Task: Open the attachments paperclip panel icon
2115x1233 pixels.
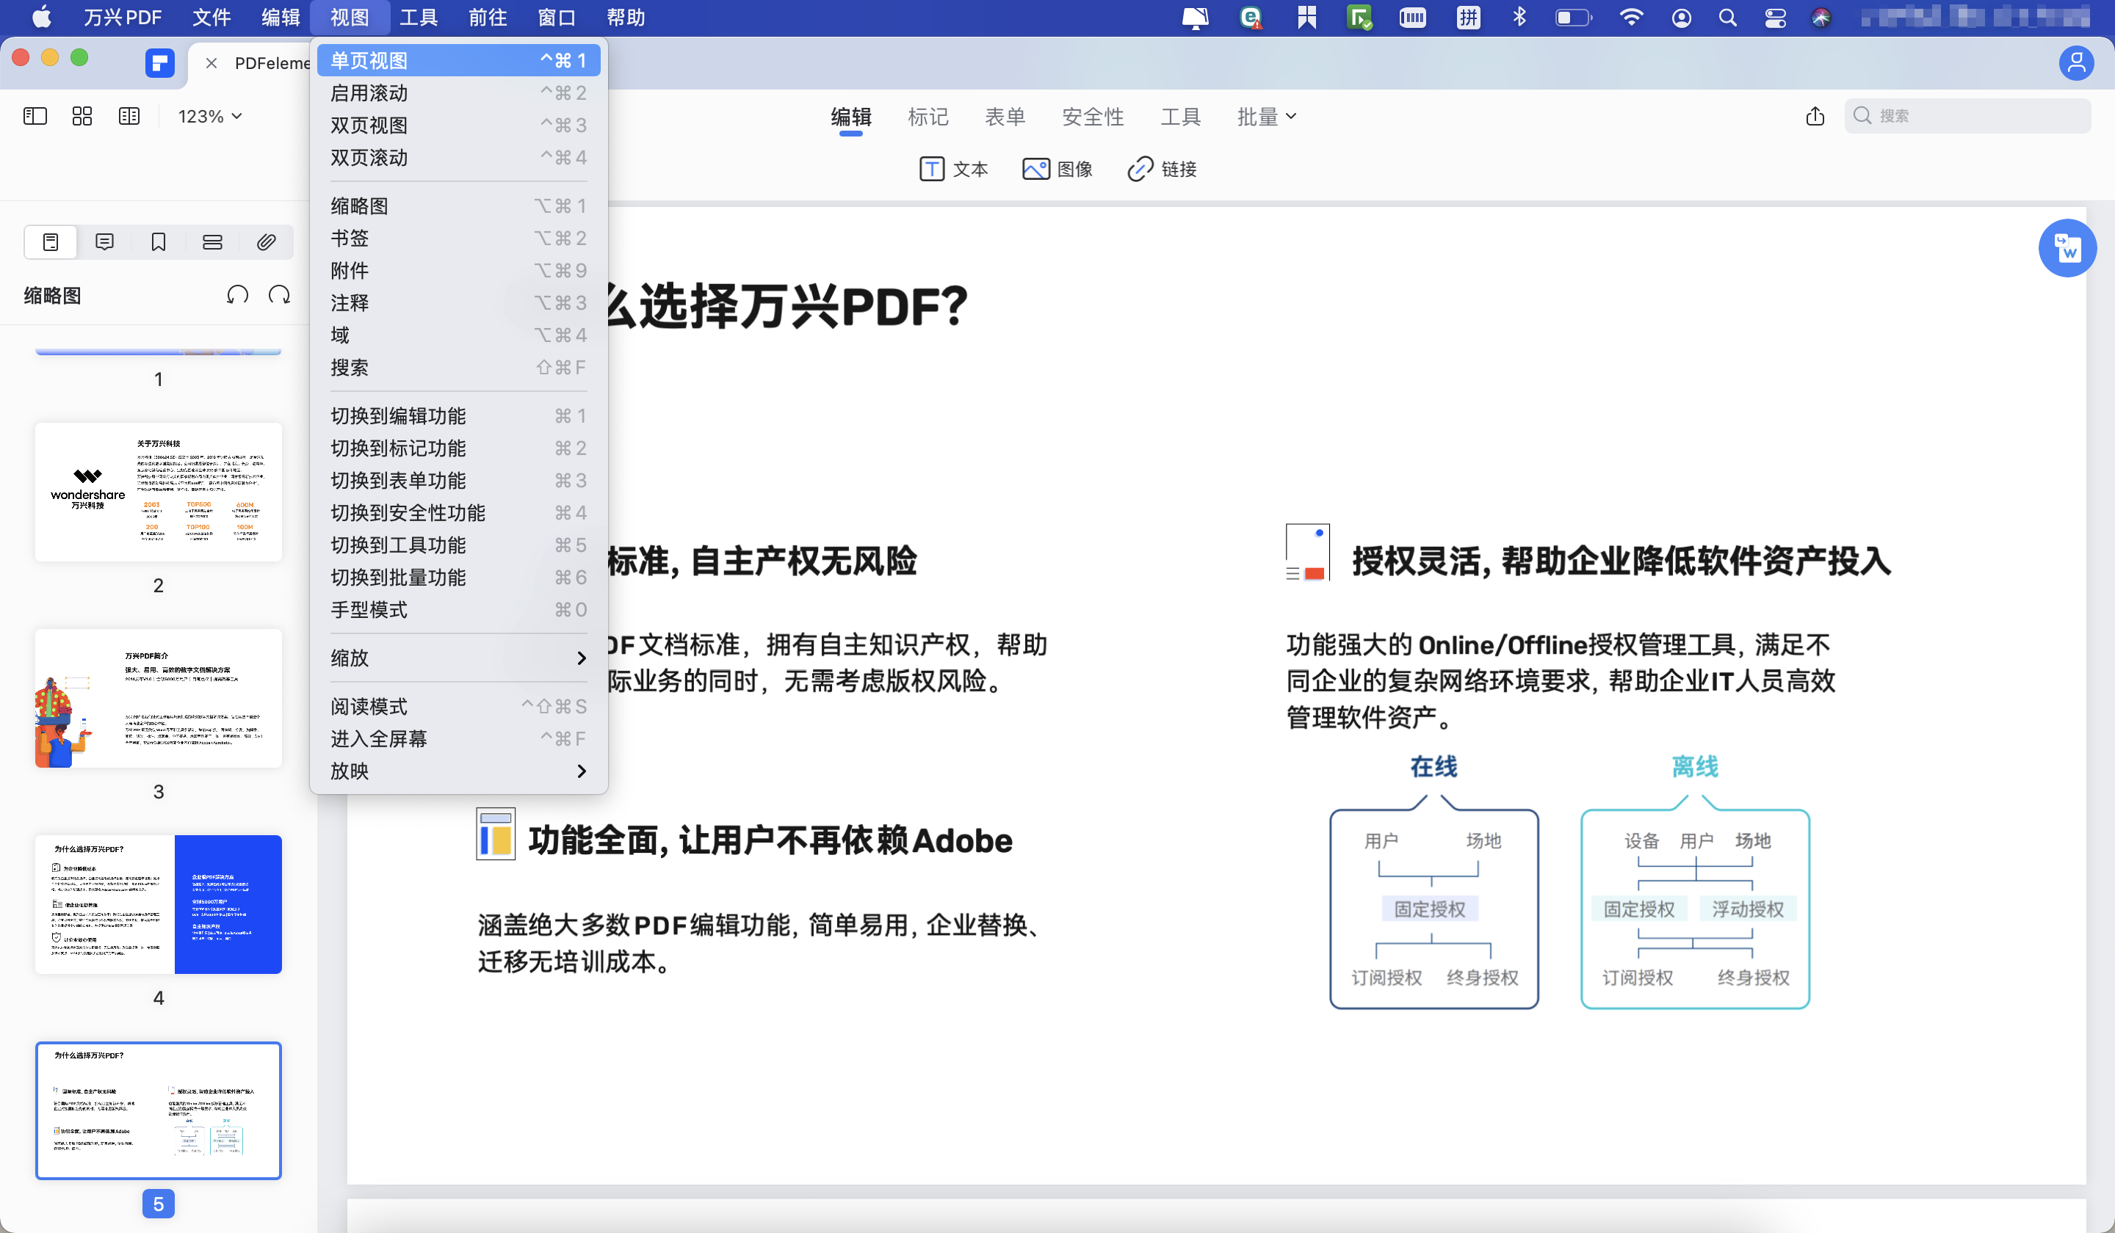Action: click(x=266, y=242)
